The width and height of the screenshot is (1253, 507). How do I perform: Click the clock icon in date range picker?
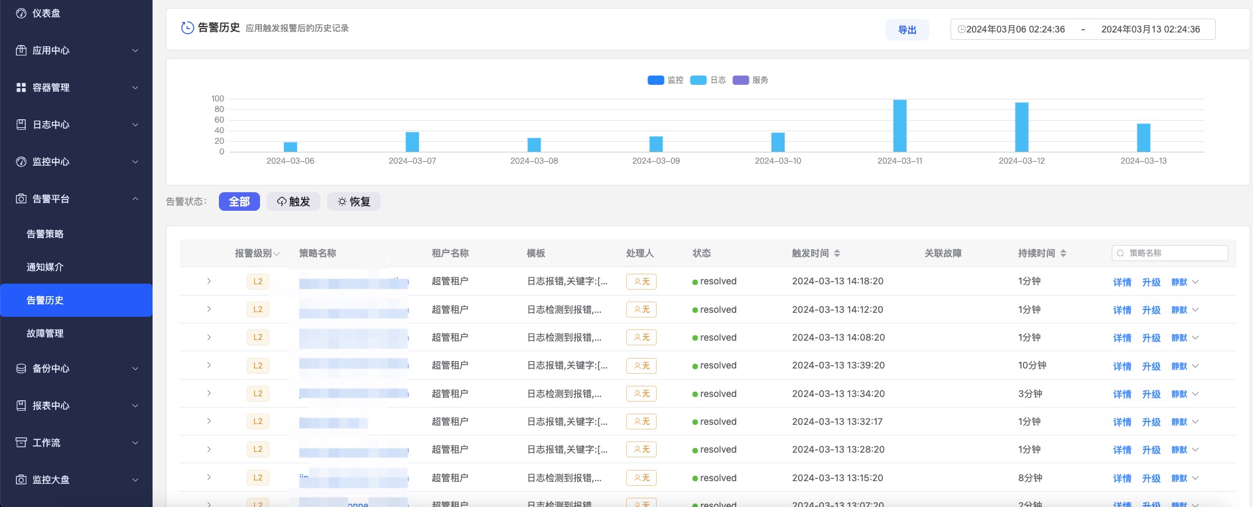point(962,29)
